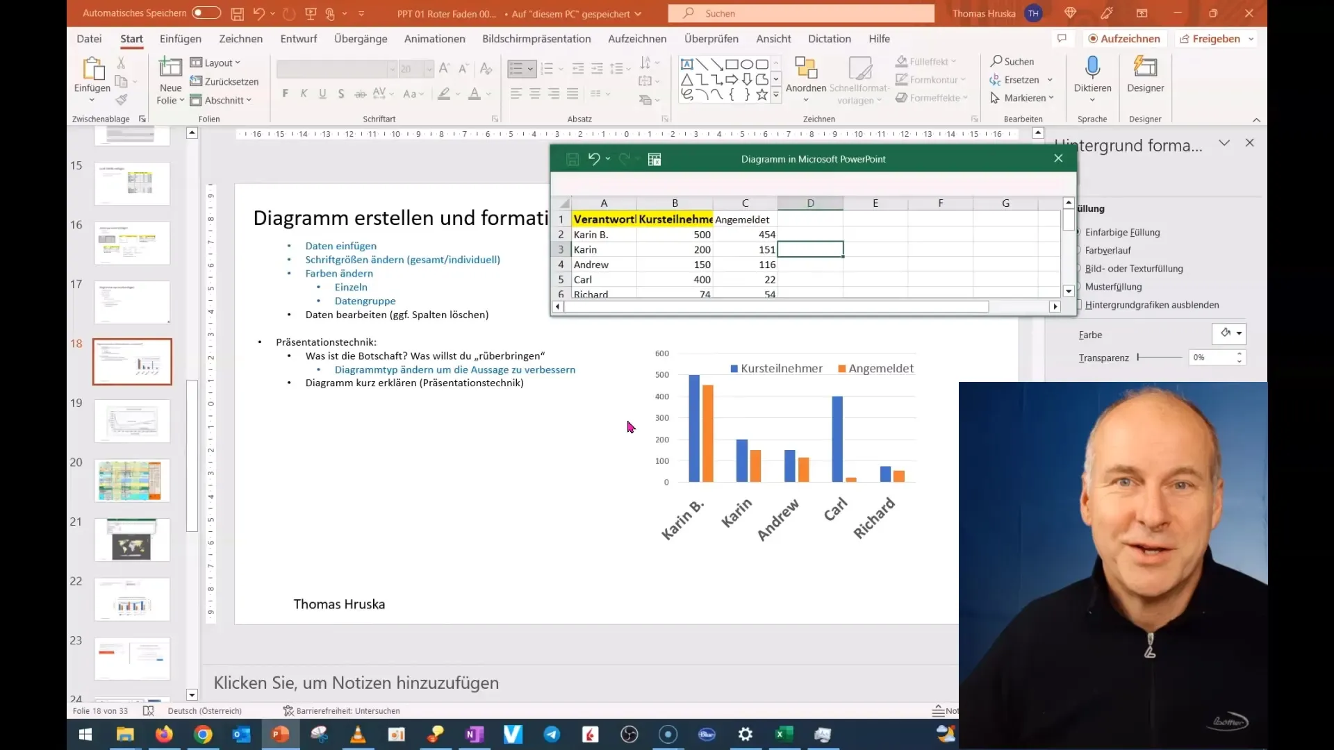Click the Zurücksetzen button
The height and width of the screenshot is (750, 1334).
pos(224,81)
